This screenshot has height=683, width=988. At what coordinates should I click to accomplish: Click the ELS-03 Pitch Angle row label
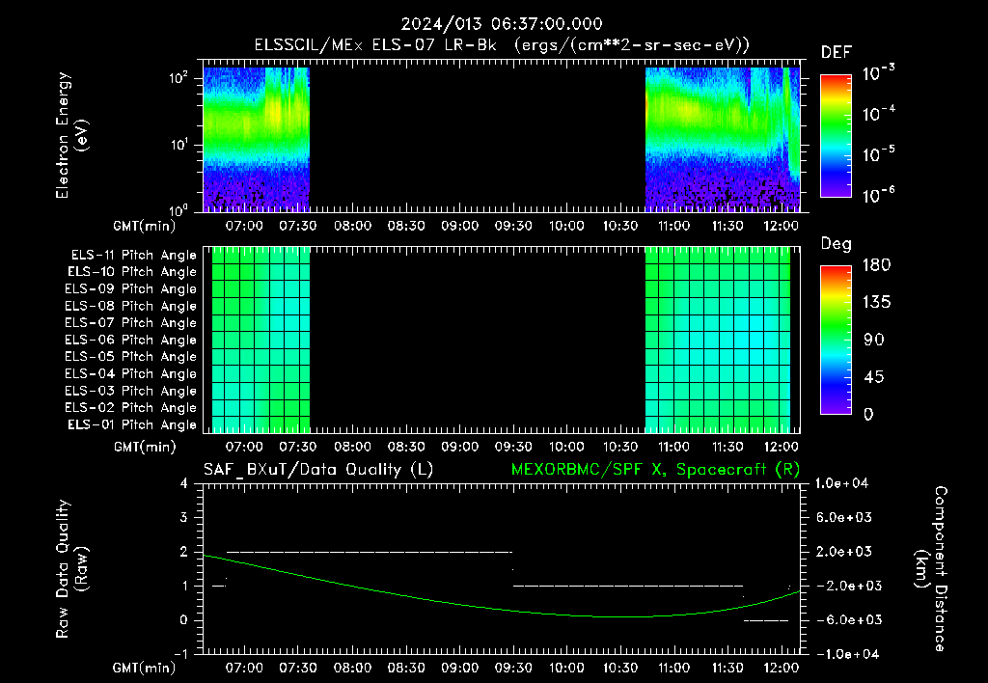click(x=130, y=391)
